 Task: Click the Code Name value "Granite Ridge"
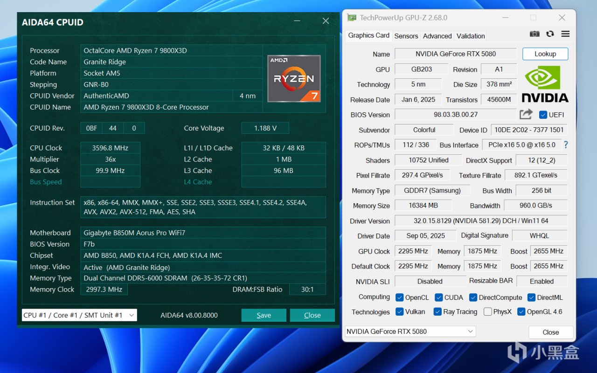(x=172, y=62)
